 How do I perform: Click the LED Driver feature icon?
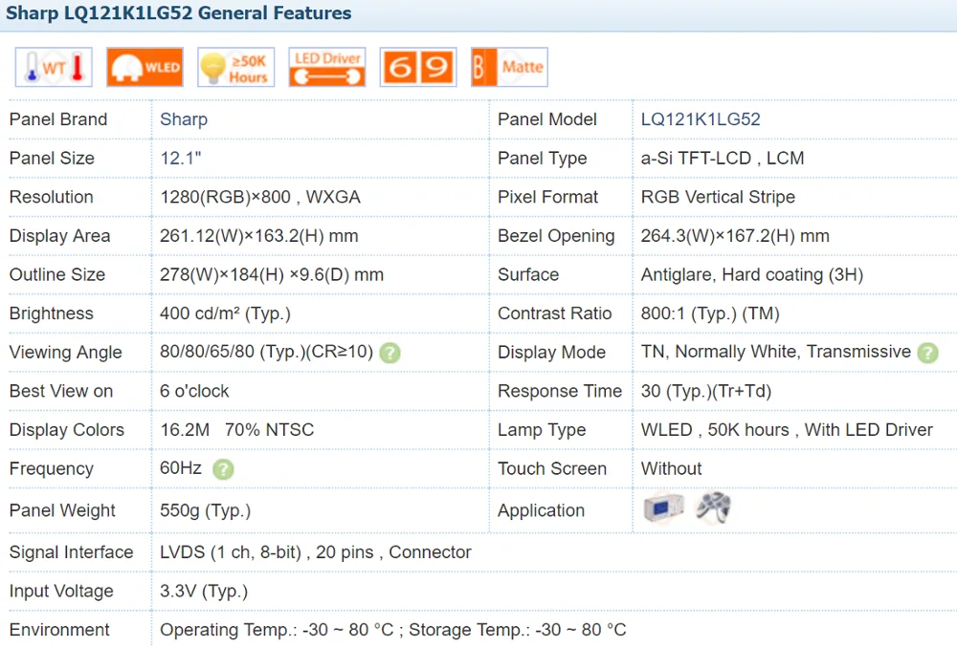coord(327,67)
